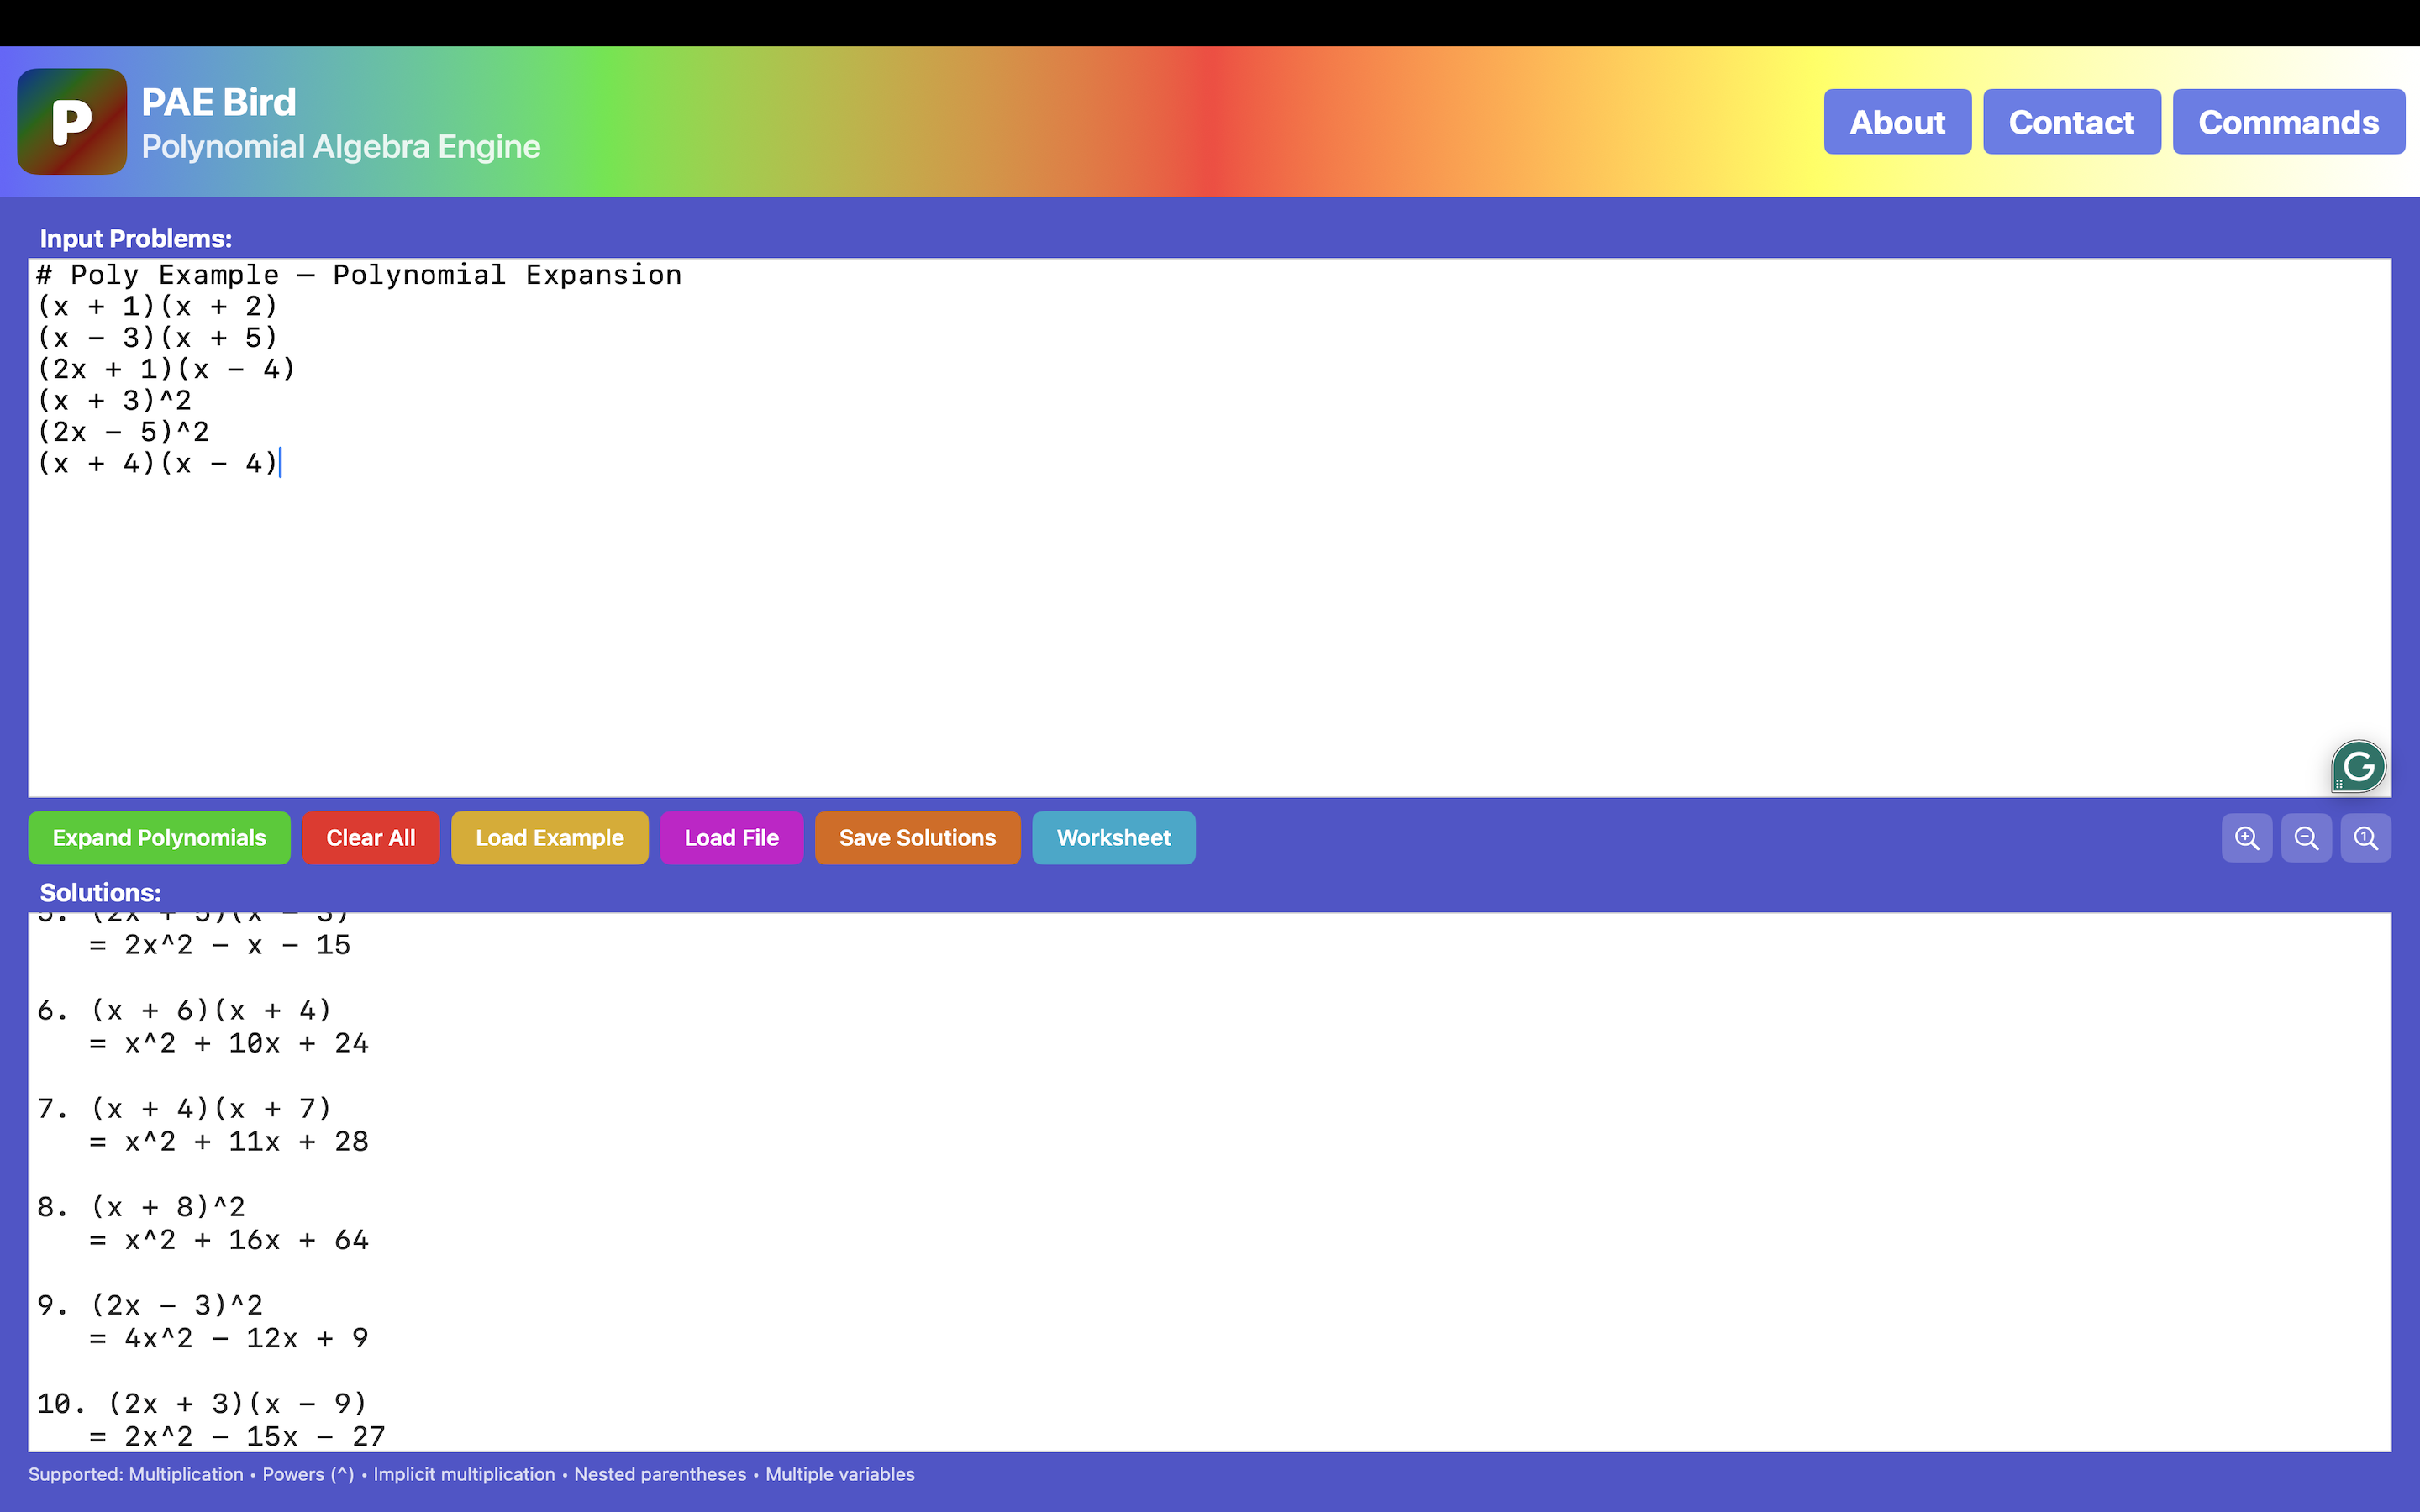Click the Input Problems label
The image size is (2420, 1512).
click(136, 239)
